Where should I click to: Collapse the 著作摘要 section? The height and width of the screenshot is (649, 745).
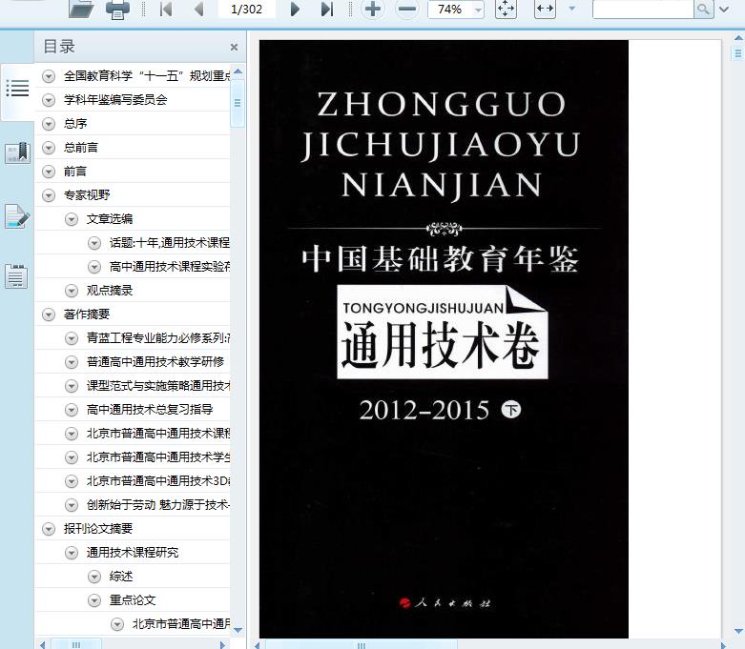(x=49, y=314)
